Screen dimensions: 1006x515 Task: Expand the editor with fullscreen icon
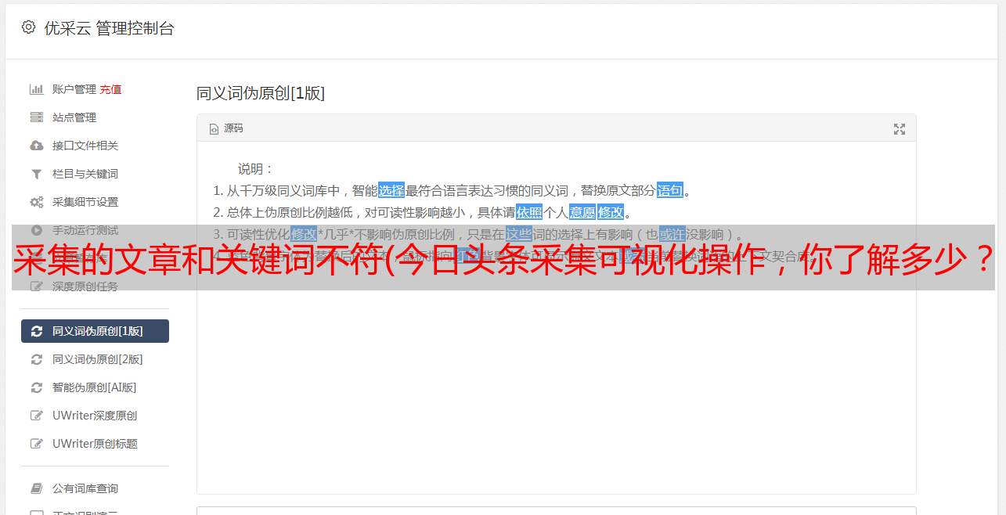[x=900, y=129]
